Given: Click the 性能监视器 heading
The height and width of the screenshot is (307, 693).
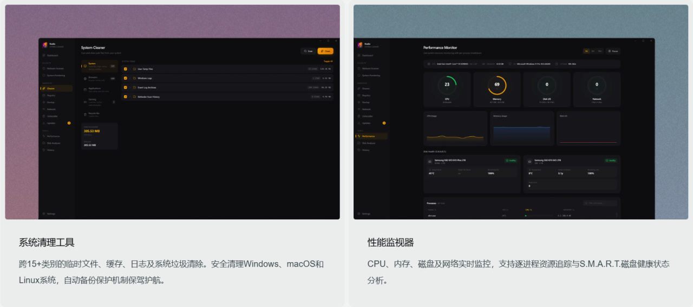Looking at the screenshot, I should [x=390, y=242].
